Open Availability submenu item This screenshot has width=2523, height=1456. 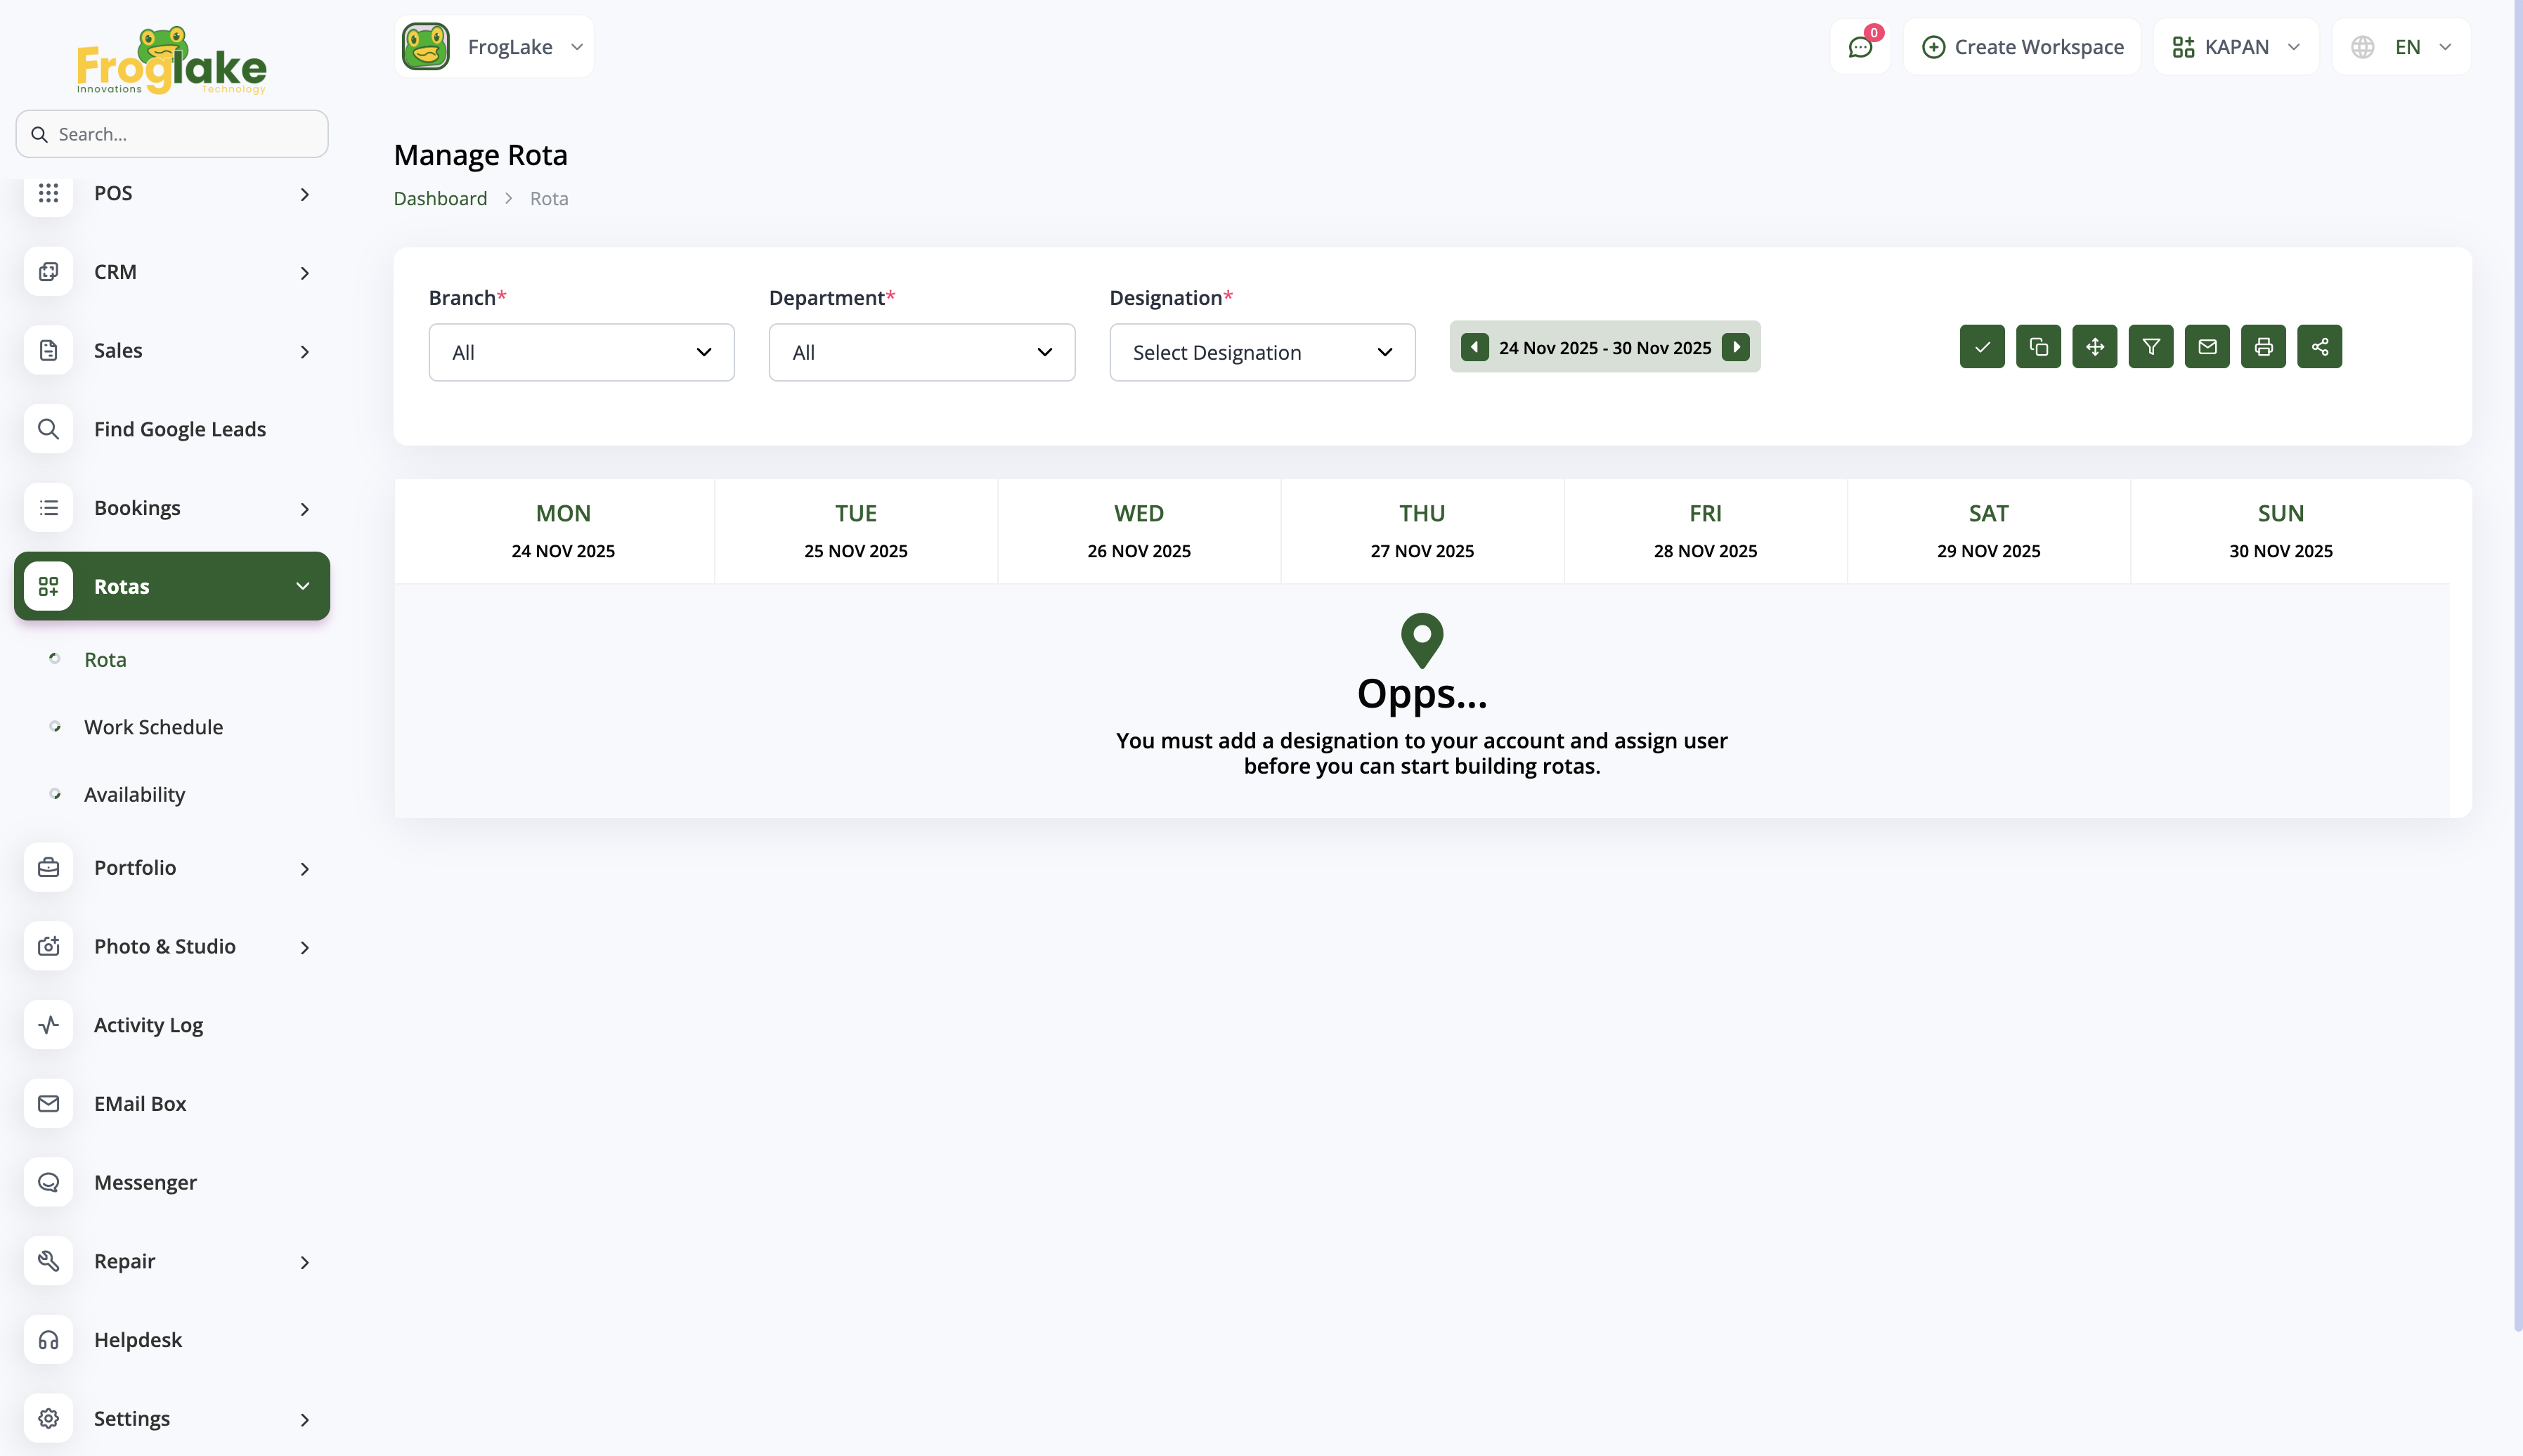(134, 794)
